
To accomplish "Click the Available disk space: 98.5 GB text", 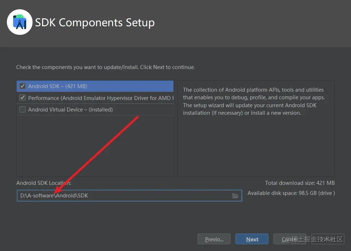I will tap(291, 193).
